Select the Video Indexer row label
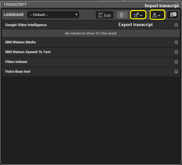 (x=16, y=62)
